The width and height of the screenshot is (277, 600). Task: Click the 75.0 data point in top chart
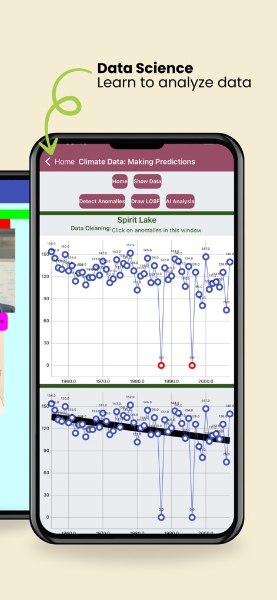(x=226, y=310)
